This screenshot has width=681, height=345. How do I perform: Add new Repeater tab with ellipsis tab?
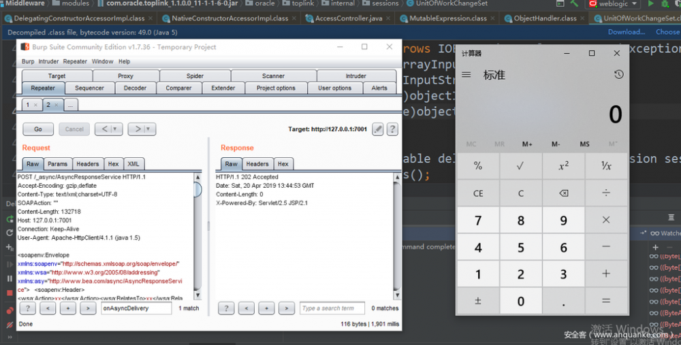pyautogui.click(x=70, y=105)
